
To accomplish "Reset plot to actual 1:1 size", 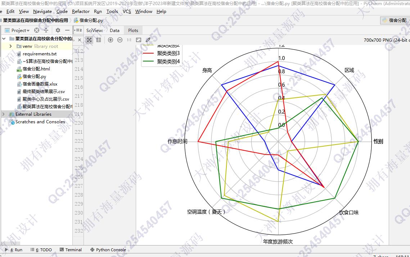I will [129, 40].
